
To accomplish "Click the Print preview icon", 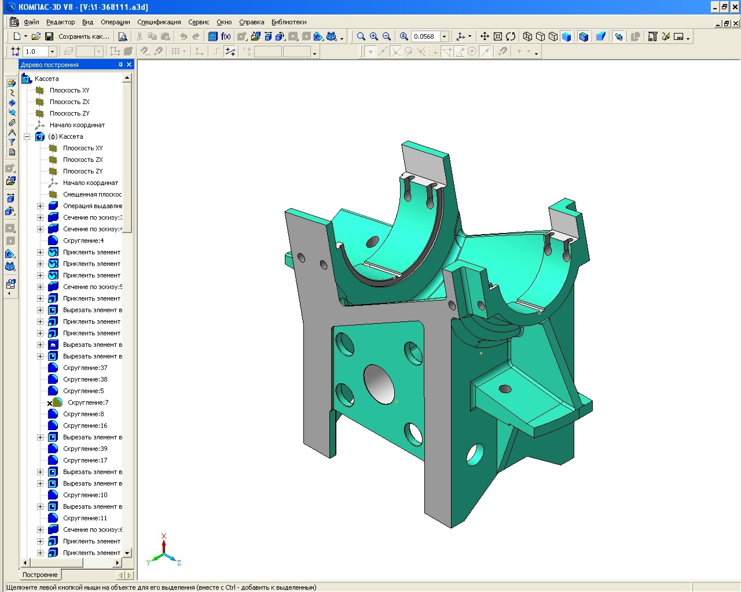I will click(x=123, y=36).
